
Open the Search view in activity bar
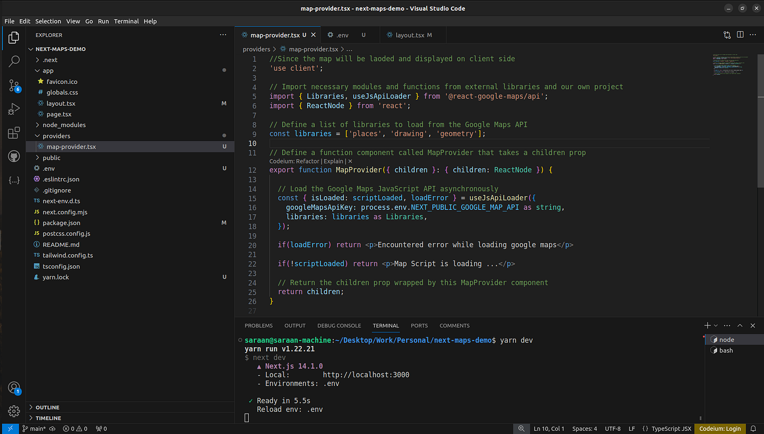(x=14, y=61)
